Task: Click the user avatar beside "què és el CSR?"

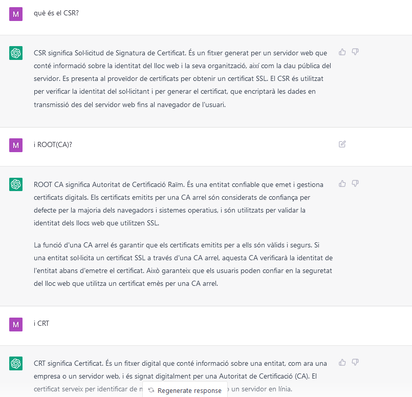Action: 16,14
